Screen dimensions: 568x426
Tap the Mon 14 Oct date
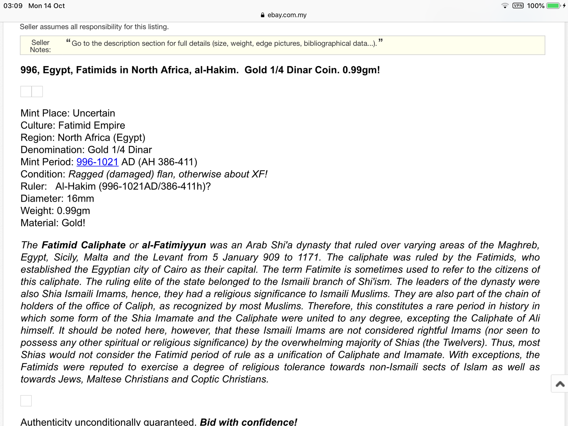(x=46, y=6)
